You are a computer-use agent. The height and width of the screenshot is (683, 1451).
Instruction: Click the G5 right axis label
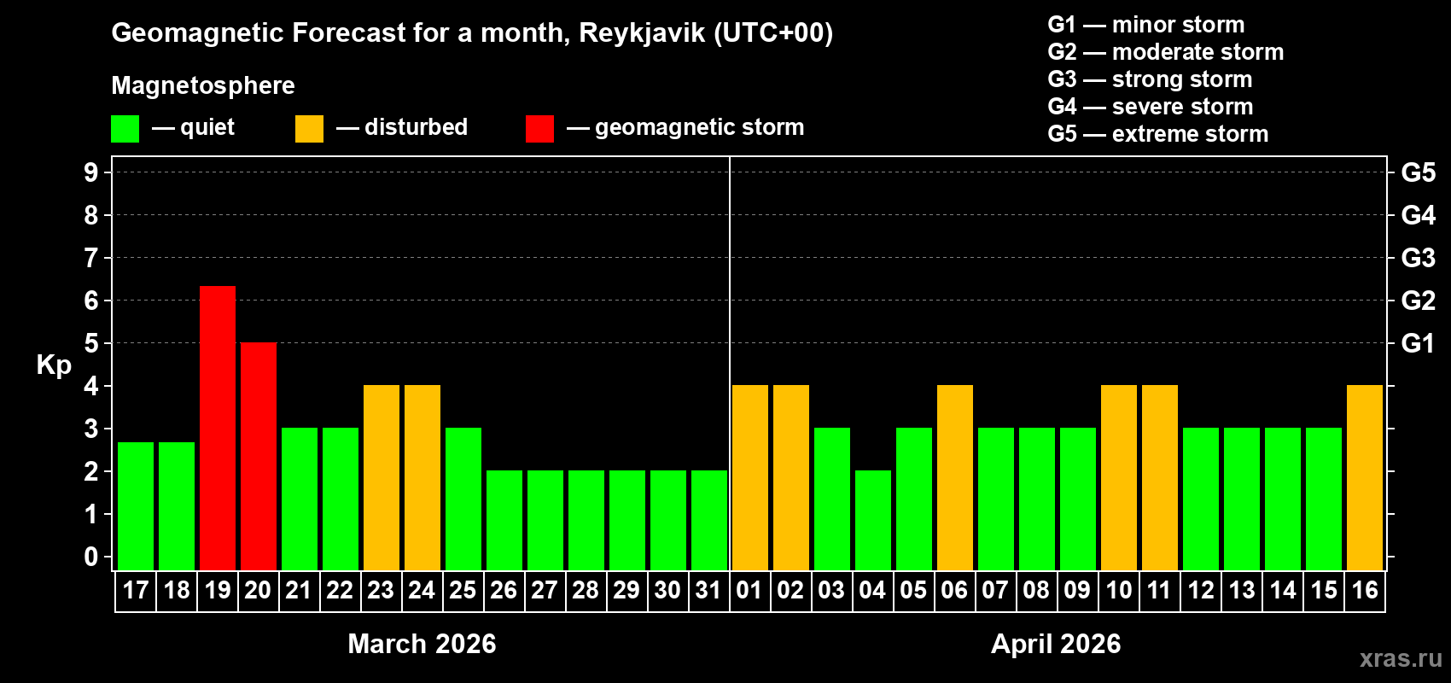click(1419, 172)
